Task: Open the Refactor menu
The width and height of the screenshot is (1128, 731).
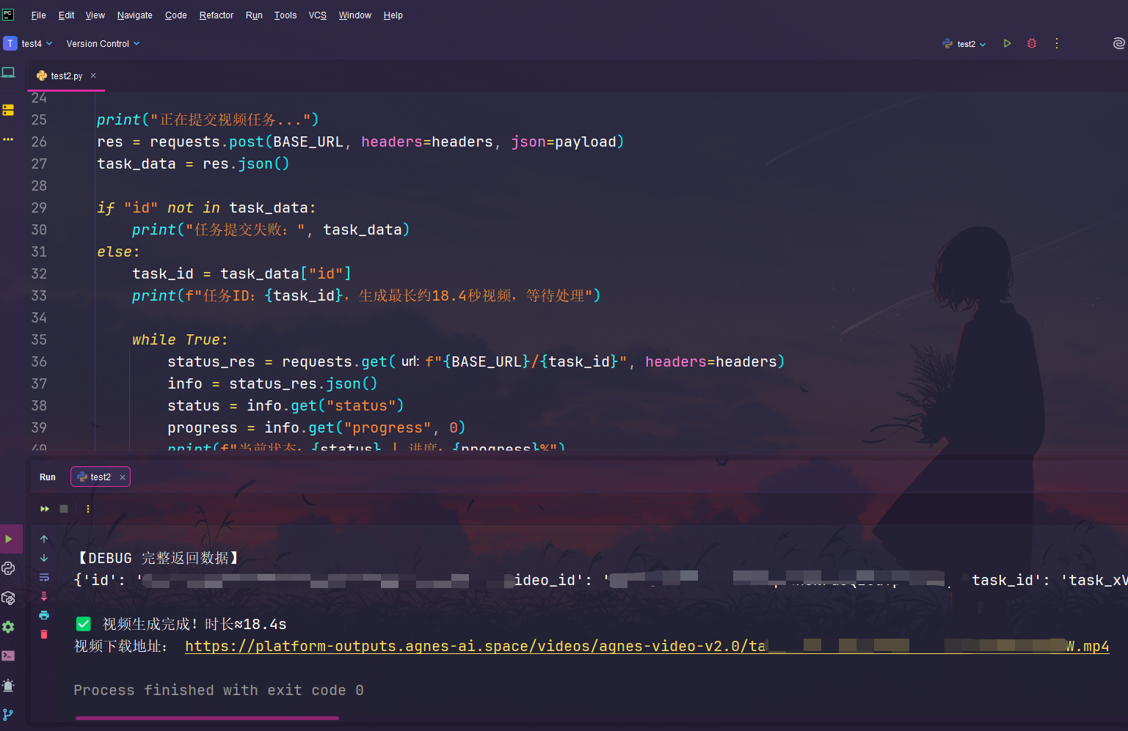Action: click(216, 15)
